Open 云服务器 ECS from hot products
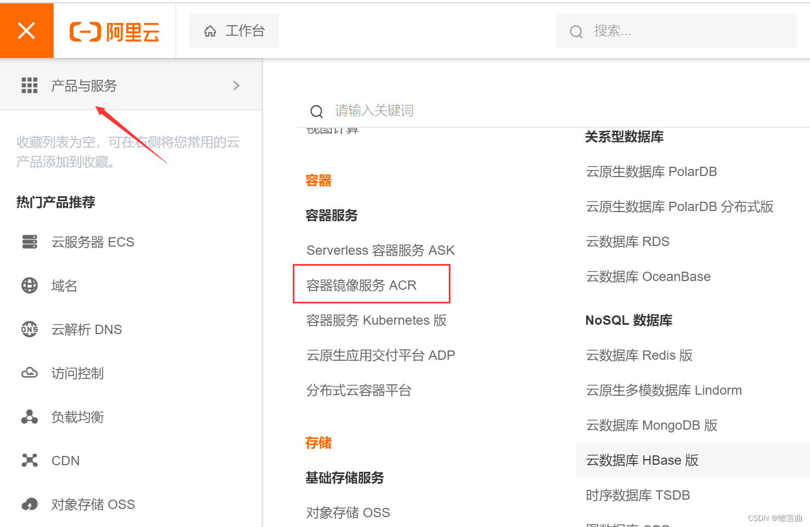The width and height of the screenshot is (810, 527). click(x=92, y=242)
